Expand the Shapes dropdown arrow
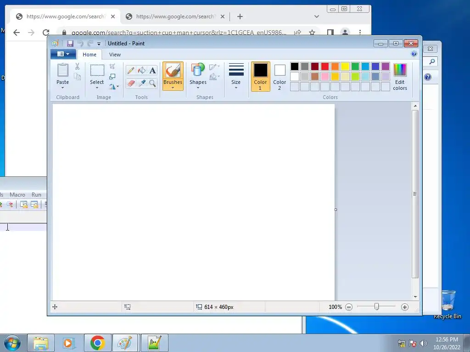Image resolution: width=470 pixels, height=352 pixels. [x=198, y=88]
